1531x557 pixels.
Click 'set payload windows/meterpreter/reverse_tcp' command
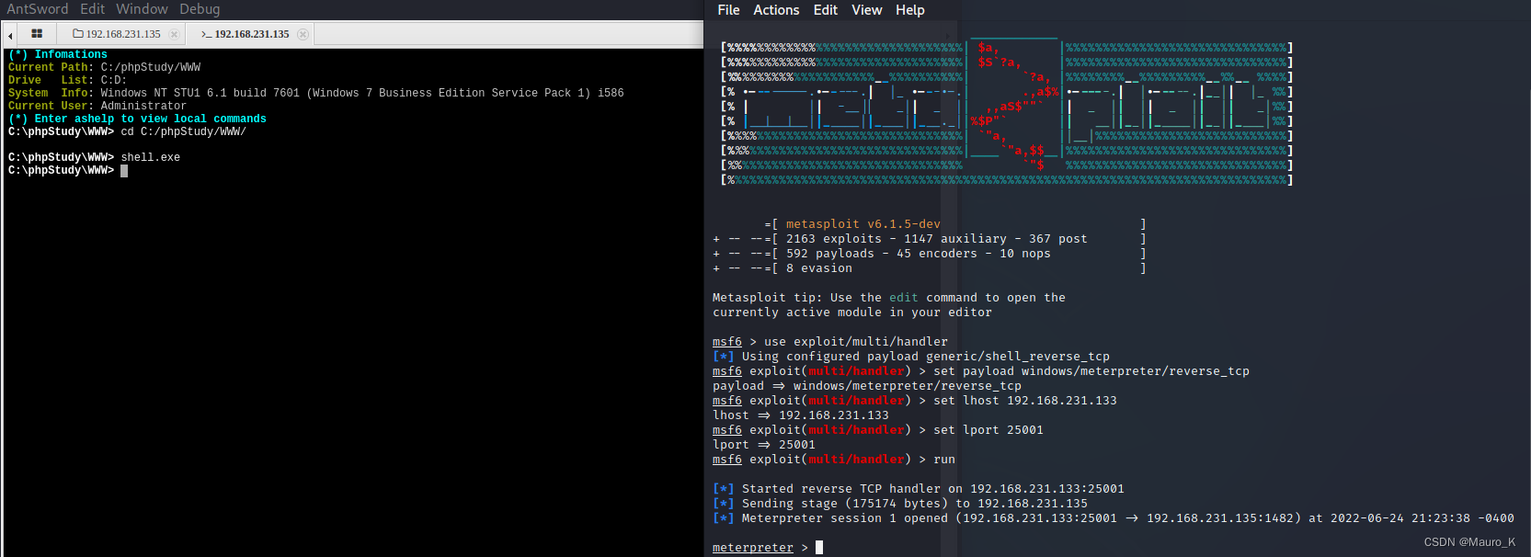(x=1091, y=371)
